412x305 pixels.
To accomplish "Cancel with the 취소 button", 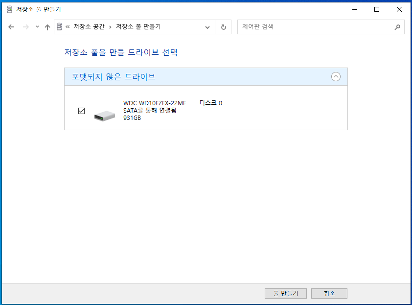I will 329,293.
